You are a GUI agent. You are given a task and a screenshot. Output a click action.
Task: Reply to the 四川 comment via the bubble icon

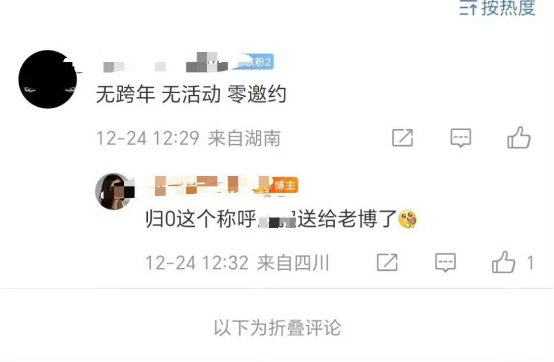click(x=445, y=262)
